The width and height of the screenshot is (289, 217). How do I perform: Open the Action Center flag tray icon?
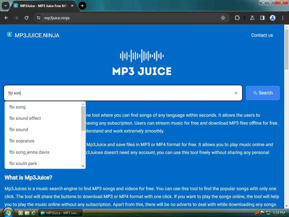coord(262,212)
